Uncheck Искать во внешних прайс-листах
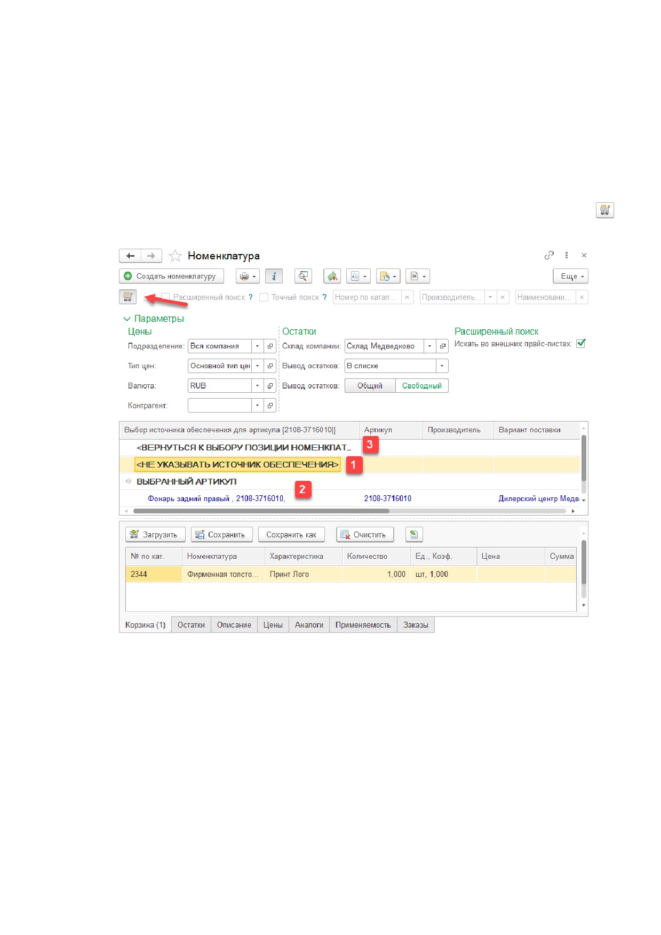Screen dimensions: 661x935 pos(581,344)
